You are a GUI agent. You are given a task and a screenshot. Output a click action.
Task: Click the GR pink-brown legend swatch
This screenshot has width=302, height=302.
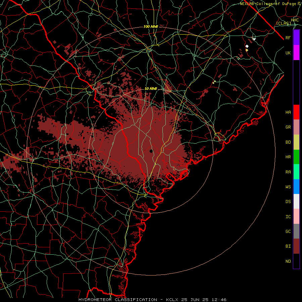point(296,127)
